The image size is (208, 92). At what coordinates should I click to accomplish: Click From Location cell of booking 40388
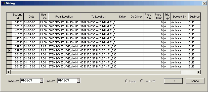point(64,30)
